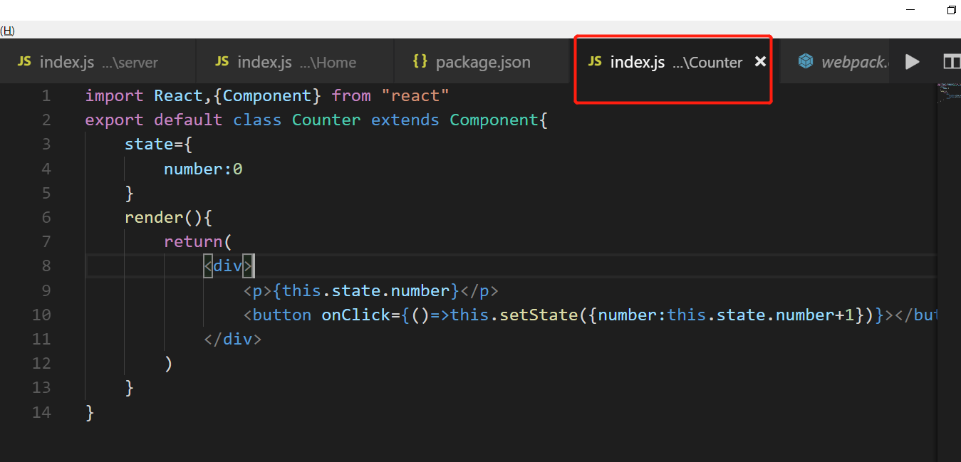
Task: Click the JS icon on the server tab
Action: tap(25, 61)
